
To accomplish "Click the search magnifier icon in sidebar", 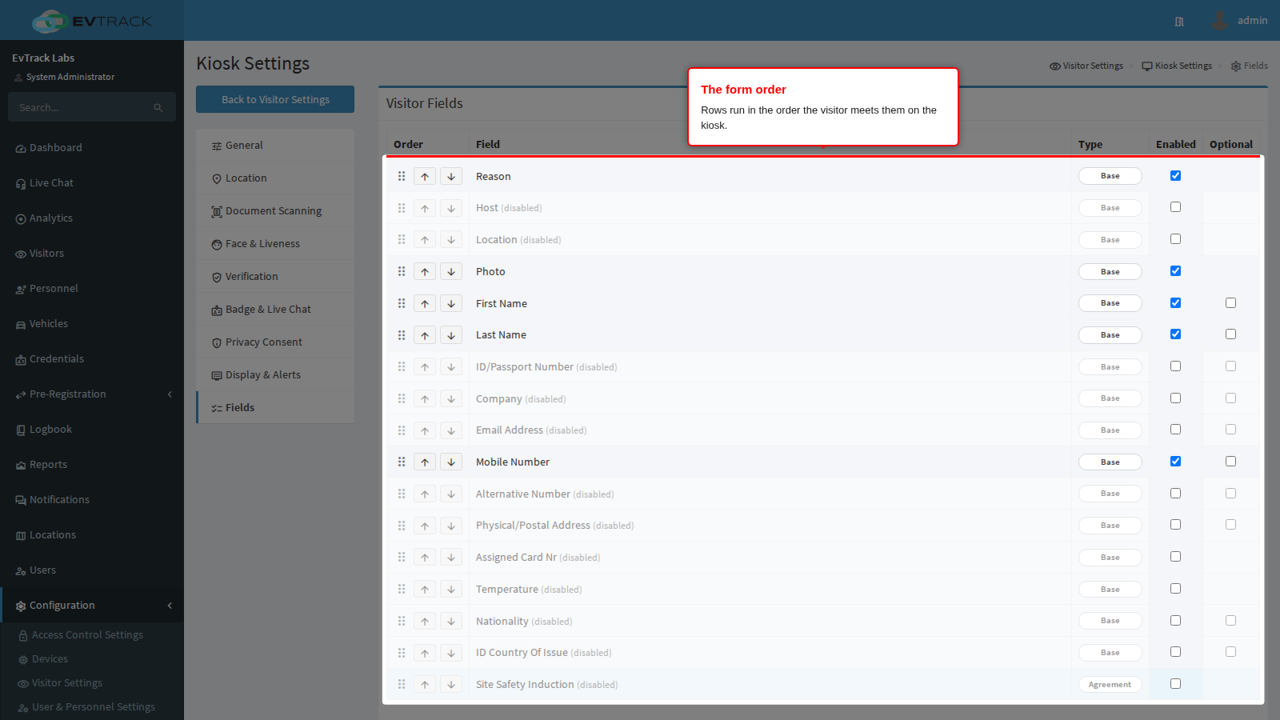I will (158, 107).
